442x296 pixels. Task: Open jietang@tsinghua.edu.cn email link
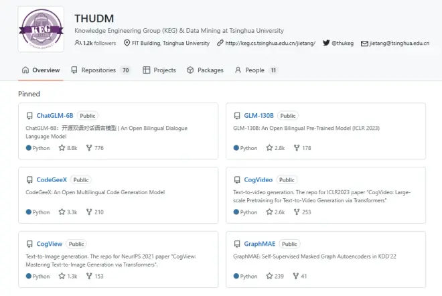click(399, 43)
